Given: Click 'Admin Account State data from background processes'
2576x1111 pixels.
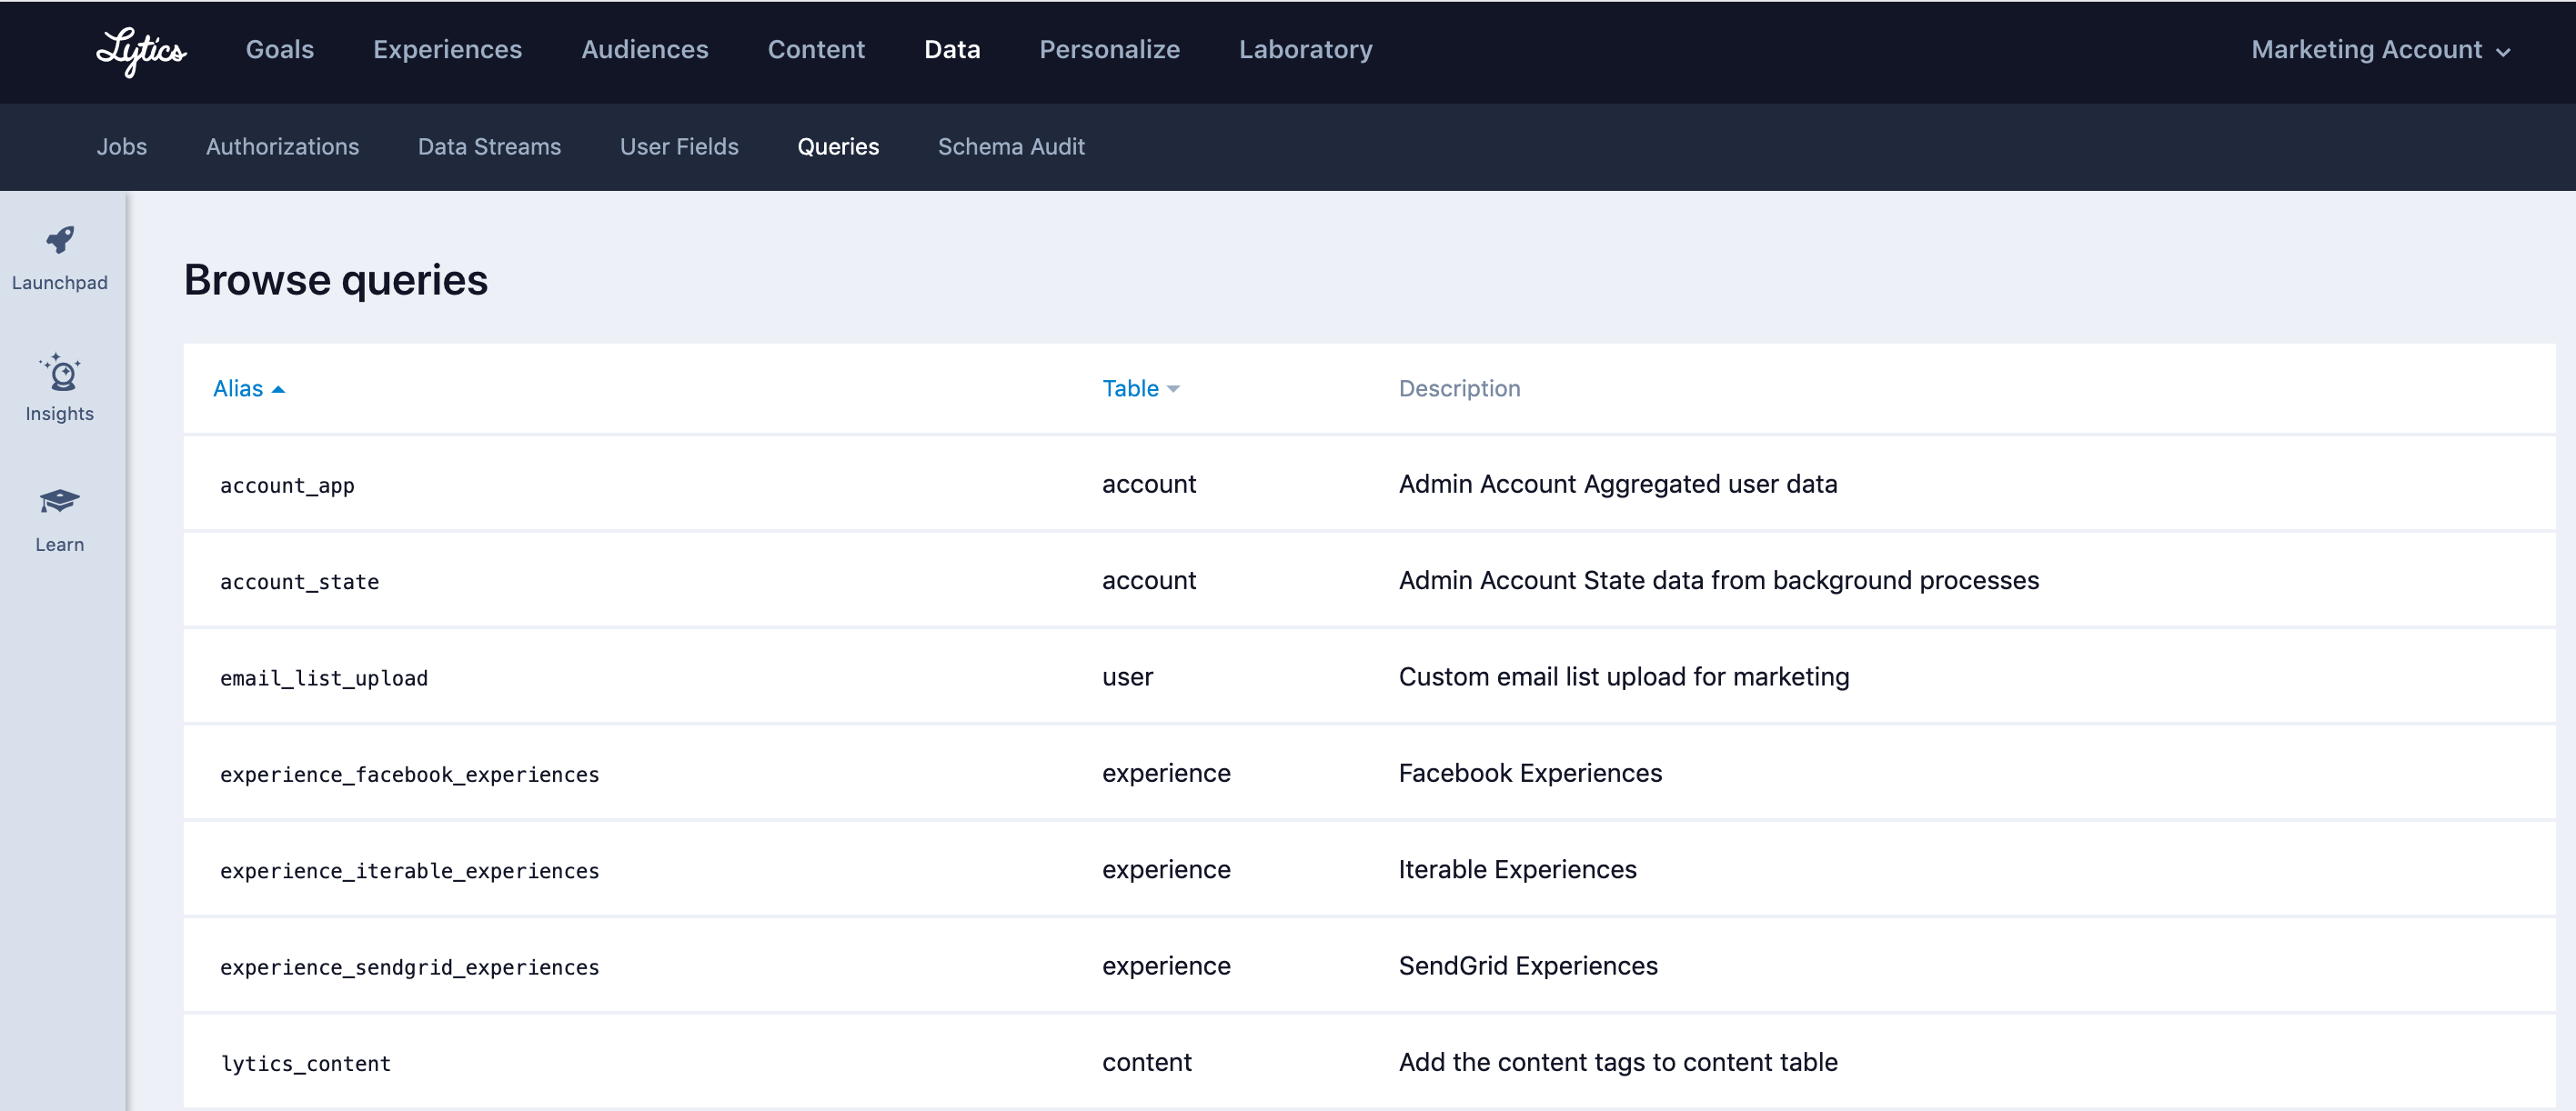Looking at the screenshot, I should coord(1718,580).
